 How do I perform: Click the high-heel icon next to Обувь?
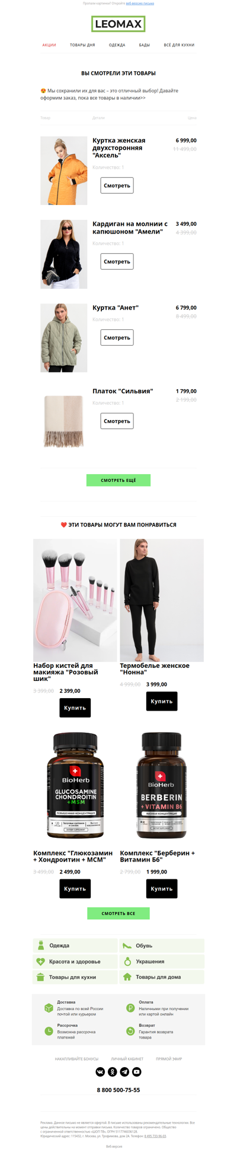coord(127,945)
